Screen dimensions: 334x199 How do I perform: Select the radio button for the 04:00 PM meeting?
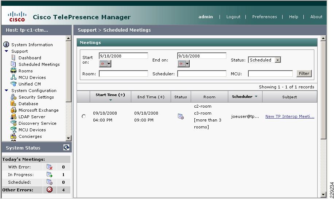click(x=84, y=116)
